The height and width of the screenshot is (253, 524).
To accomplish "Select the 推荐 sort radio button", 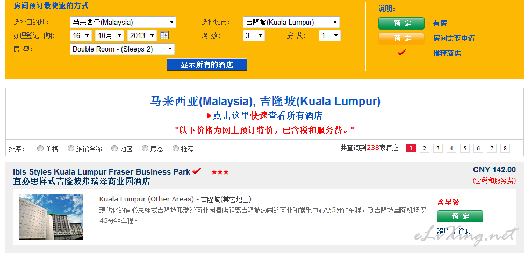I will point(175,148).
